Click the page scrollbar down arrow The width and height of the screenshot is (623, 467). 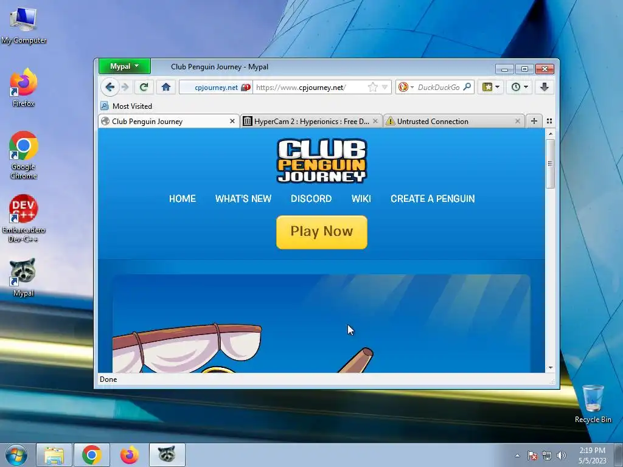[x=550, y=368]
